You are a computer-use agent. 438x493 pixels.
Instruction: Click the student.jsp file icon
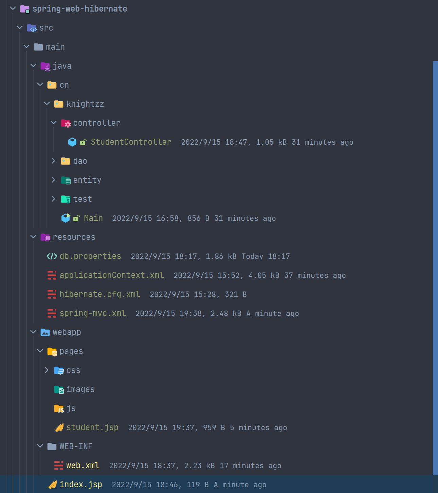click(59, 427)
